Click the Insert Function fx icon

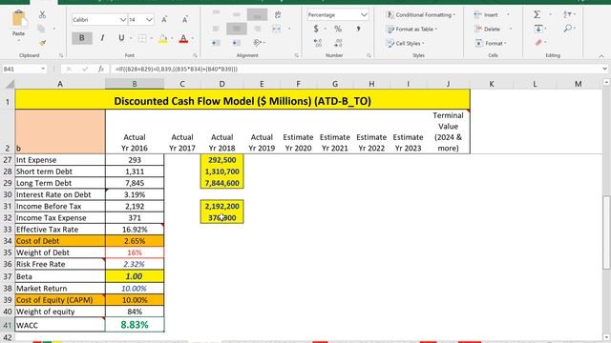[101, 69]
